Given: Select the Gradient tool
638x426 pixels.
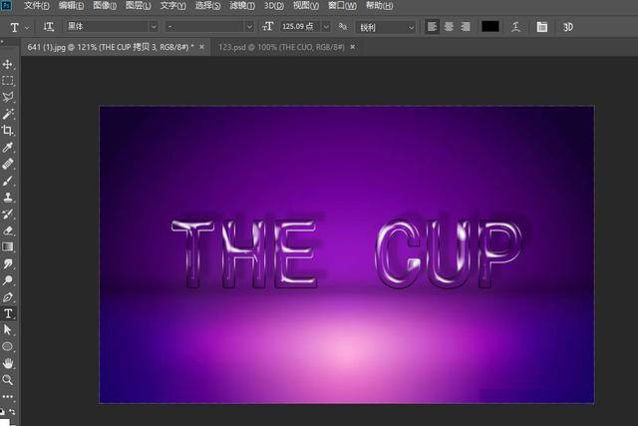Looking at the screenshot, I should tap(8, 246).
